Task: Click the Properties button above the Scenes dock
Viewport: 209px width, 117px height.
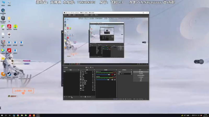Action: pos(87,68)
